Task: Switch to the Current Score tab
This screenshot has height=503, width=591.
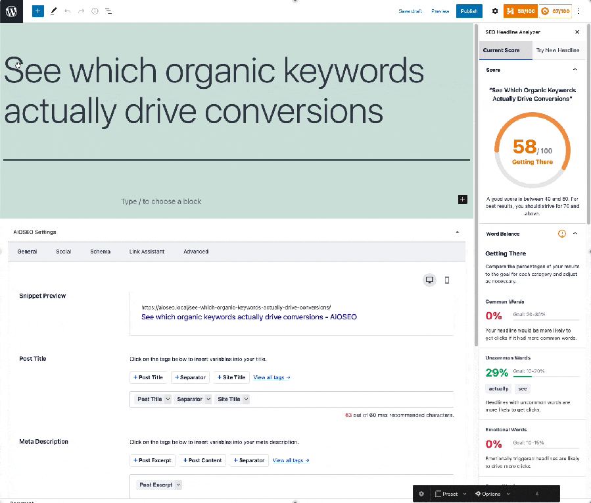Action: click(506, 50)
